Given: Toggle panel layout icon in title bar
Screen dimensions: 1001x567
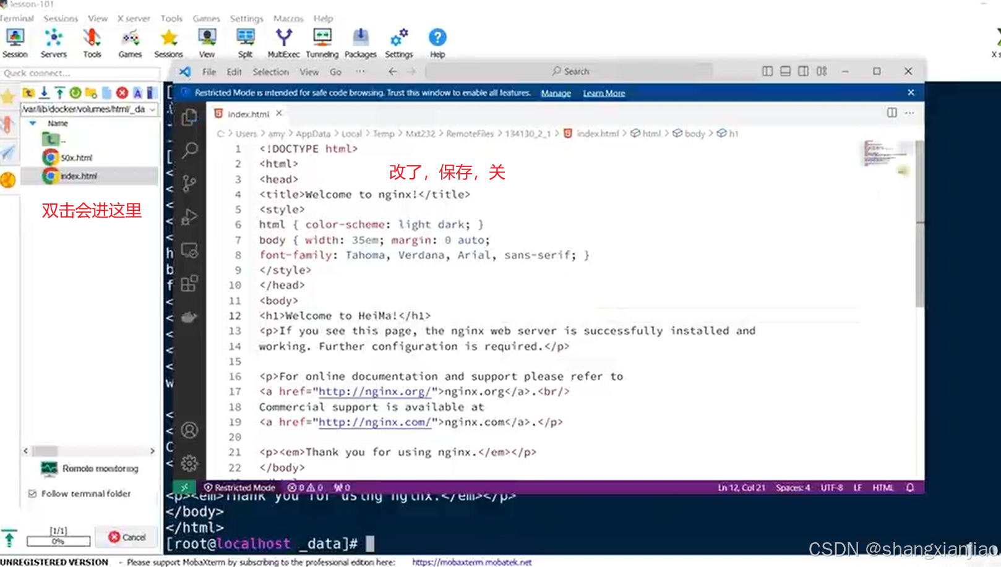Looking at the screenshot, I should (x=785, y=71).
